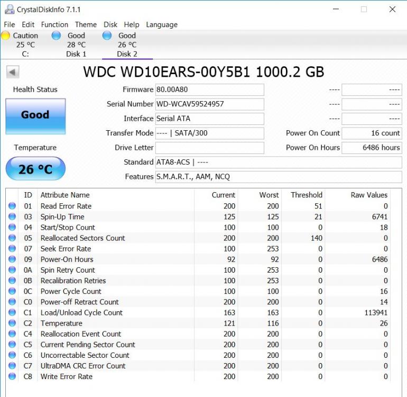Image resolution: width=407 pixels, height=397 pixels.
Task: Click status icon for Temperature attribute row
Action: click(x=12, y=323)
